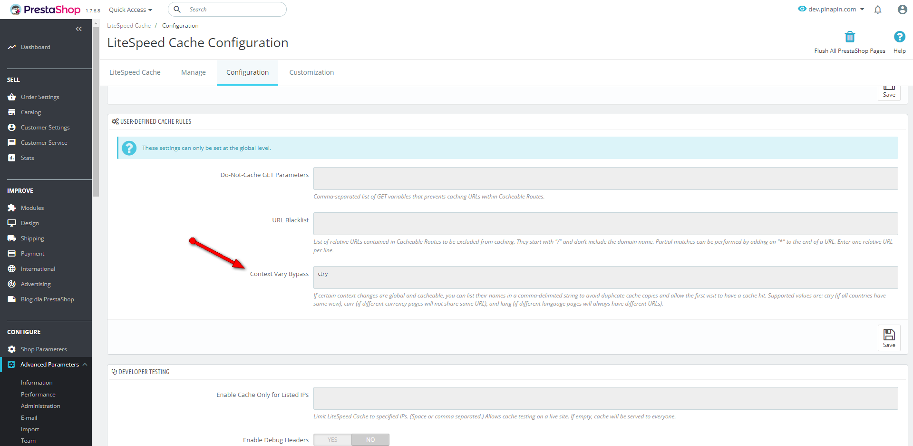This screenshot has height=446, width=913.
Task: Click the Dashboard trend icon
Action: click(12, 47)
